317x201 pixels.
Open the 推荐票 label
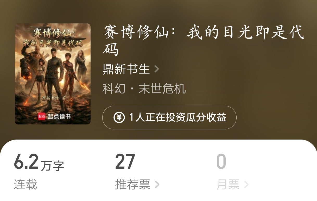click(x=133, y=185)
